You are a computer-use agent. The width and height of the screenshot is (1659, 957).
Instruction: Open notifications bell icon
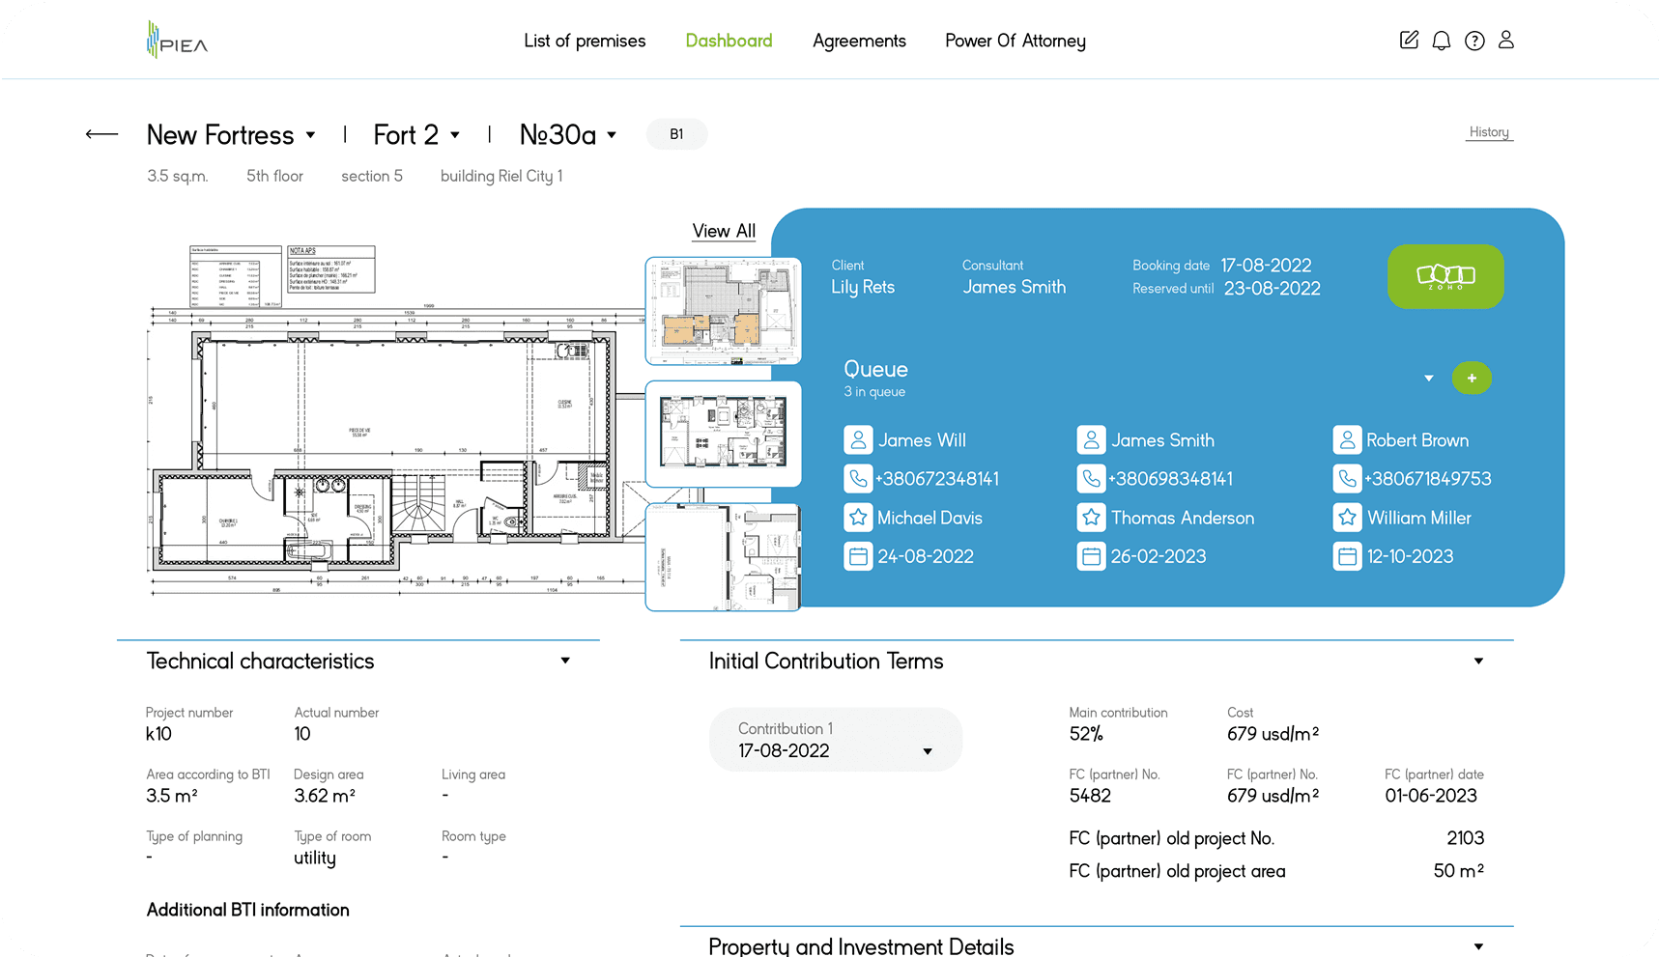1441,41
